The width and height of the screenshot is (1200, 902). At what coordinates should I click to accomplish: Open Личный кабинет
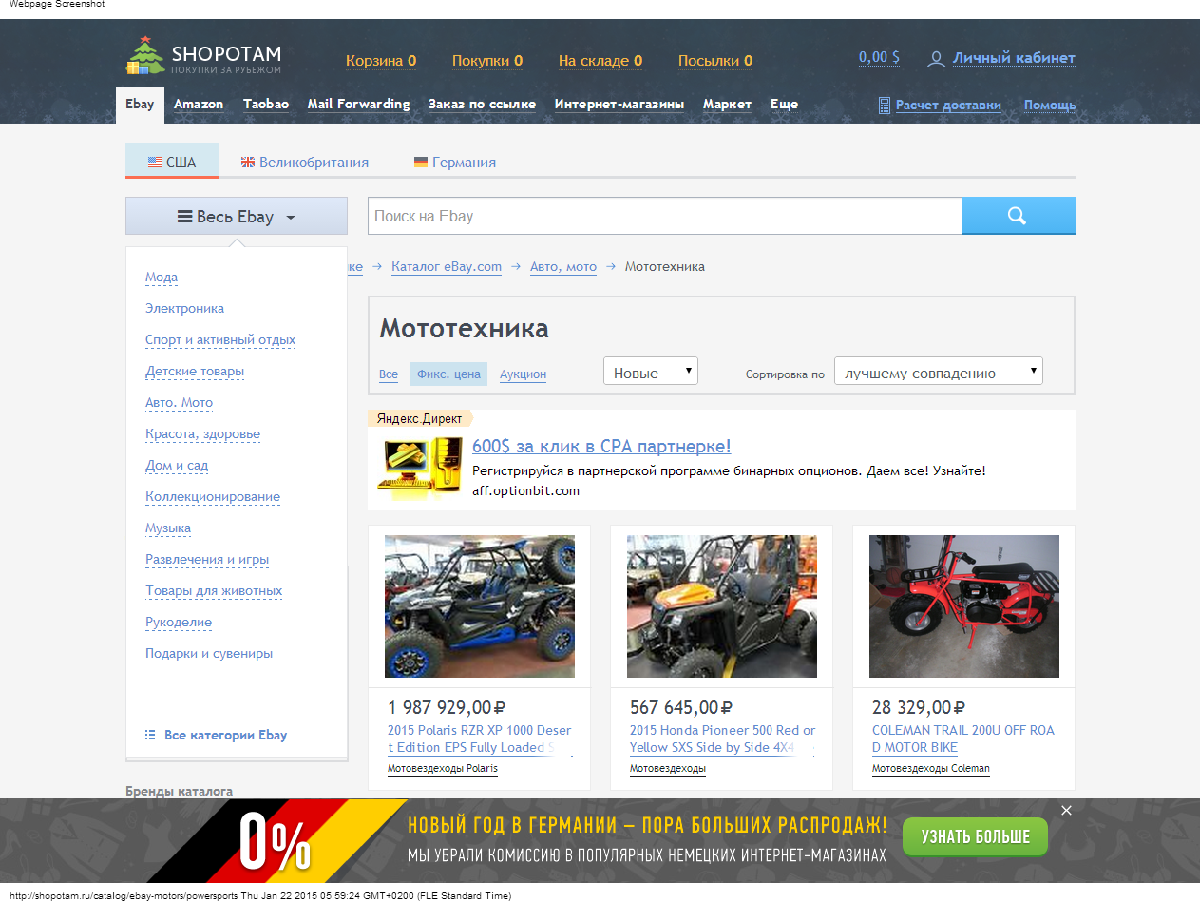coord(1014,58)
